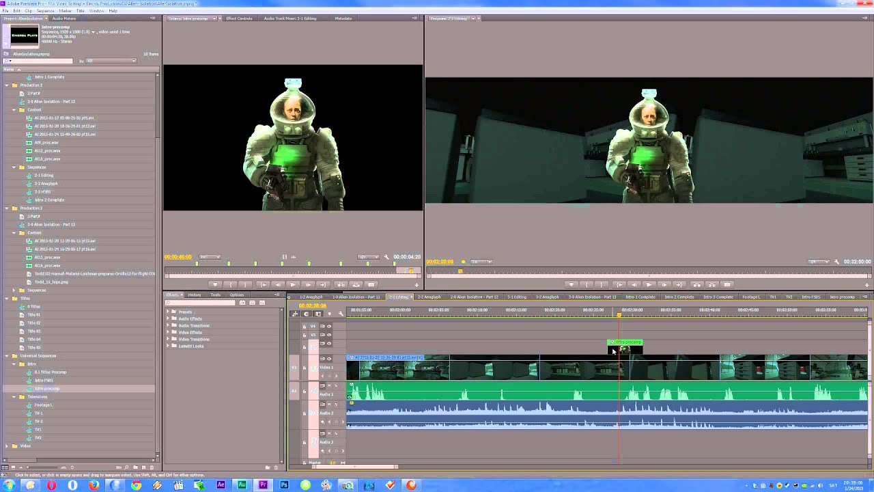Create new bin in the Project panel
This screenshot has height=492, width=874.
(x=136, y=467)
